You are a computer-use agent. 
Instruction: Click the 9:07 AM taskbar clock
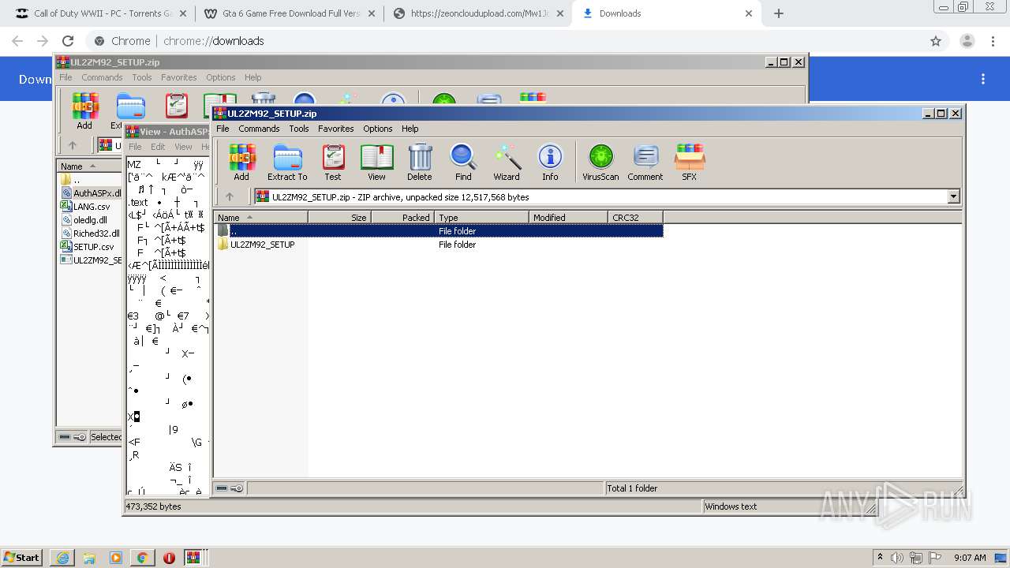[970, 558]
